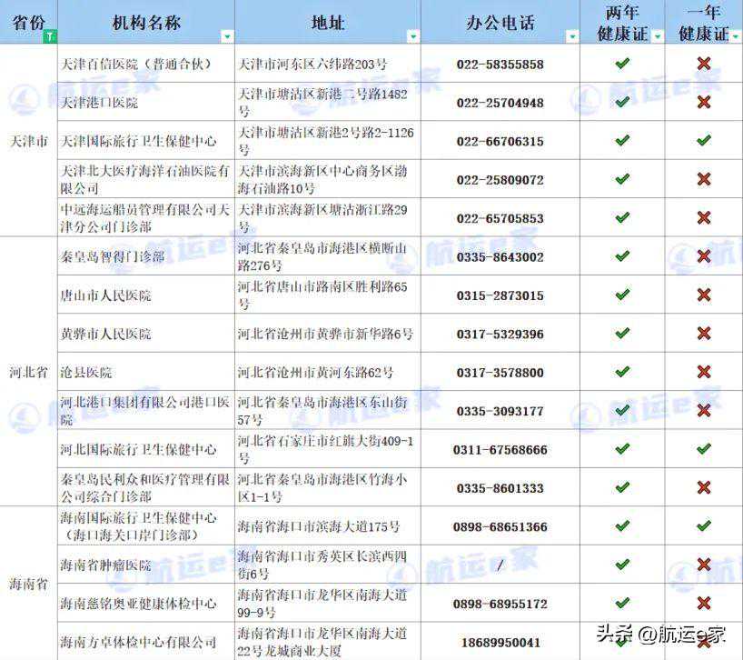Select address cell 河北省沧州市黄河东路62号

click(x=315, y=373)
